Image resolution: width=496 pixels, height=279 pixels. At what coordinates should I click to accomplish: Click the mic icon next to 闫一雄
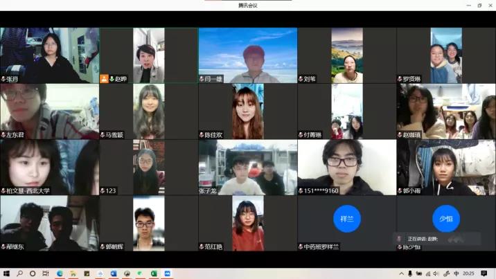click(202, 79)
